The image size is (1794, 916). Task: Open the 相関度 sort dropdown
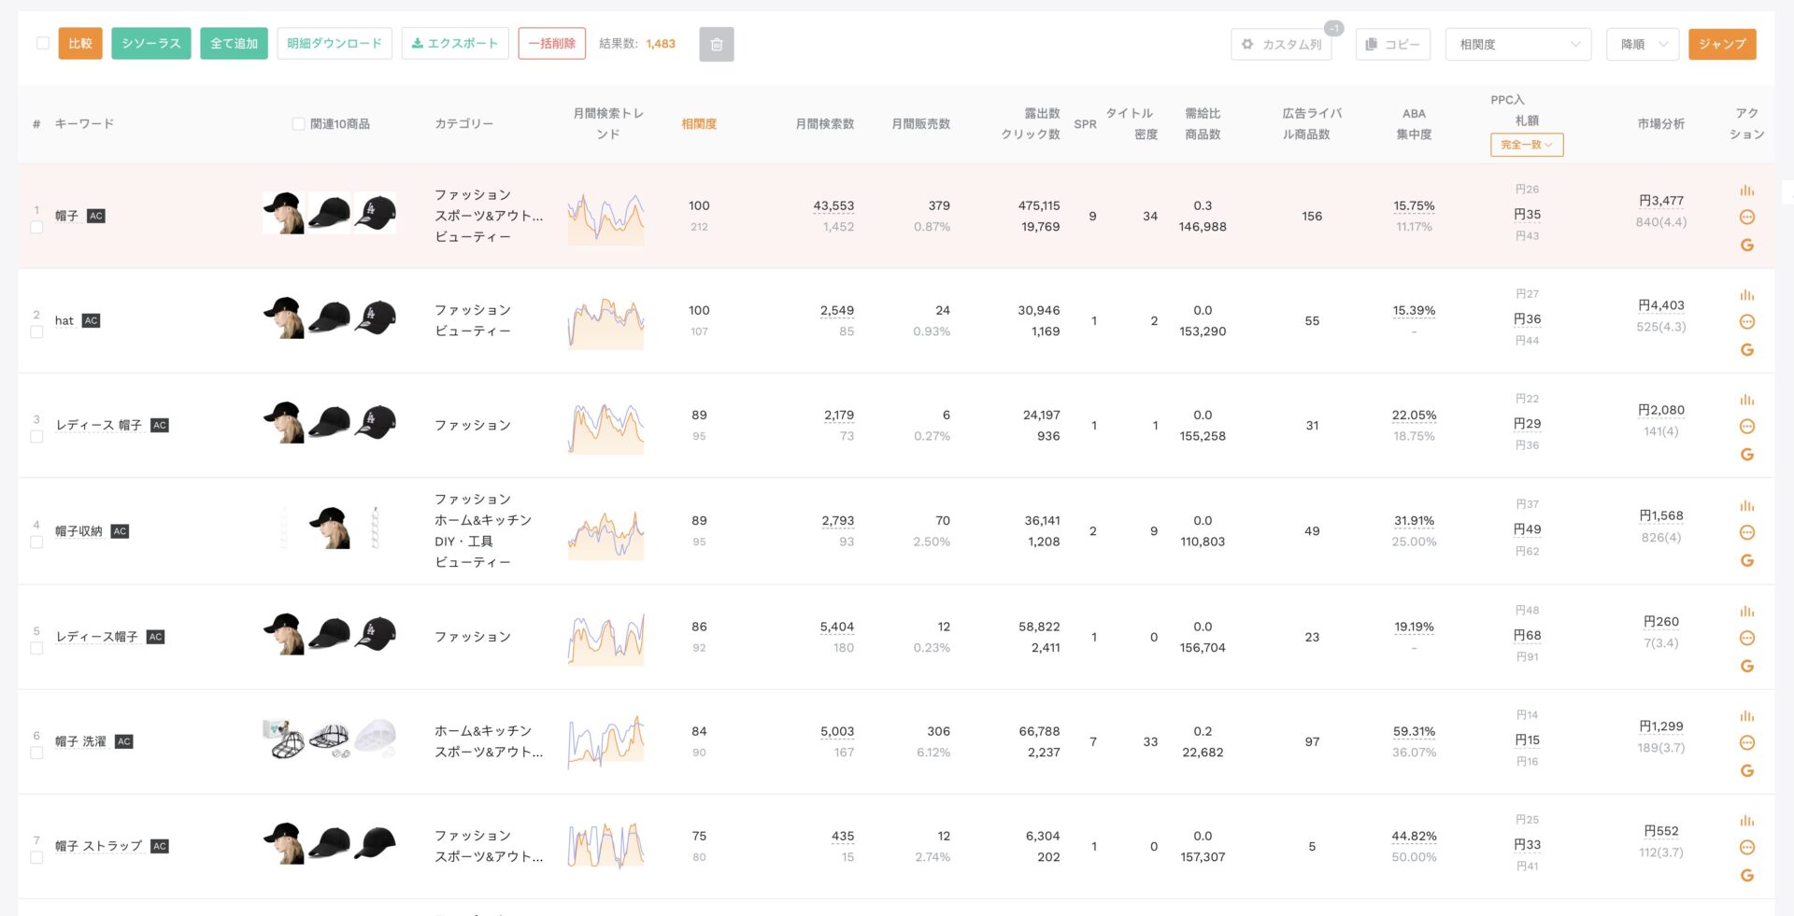point(1517,43)
